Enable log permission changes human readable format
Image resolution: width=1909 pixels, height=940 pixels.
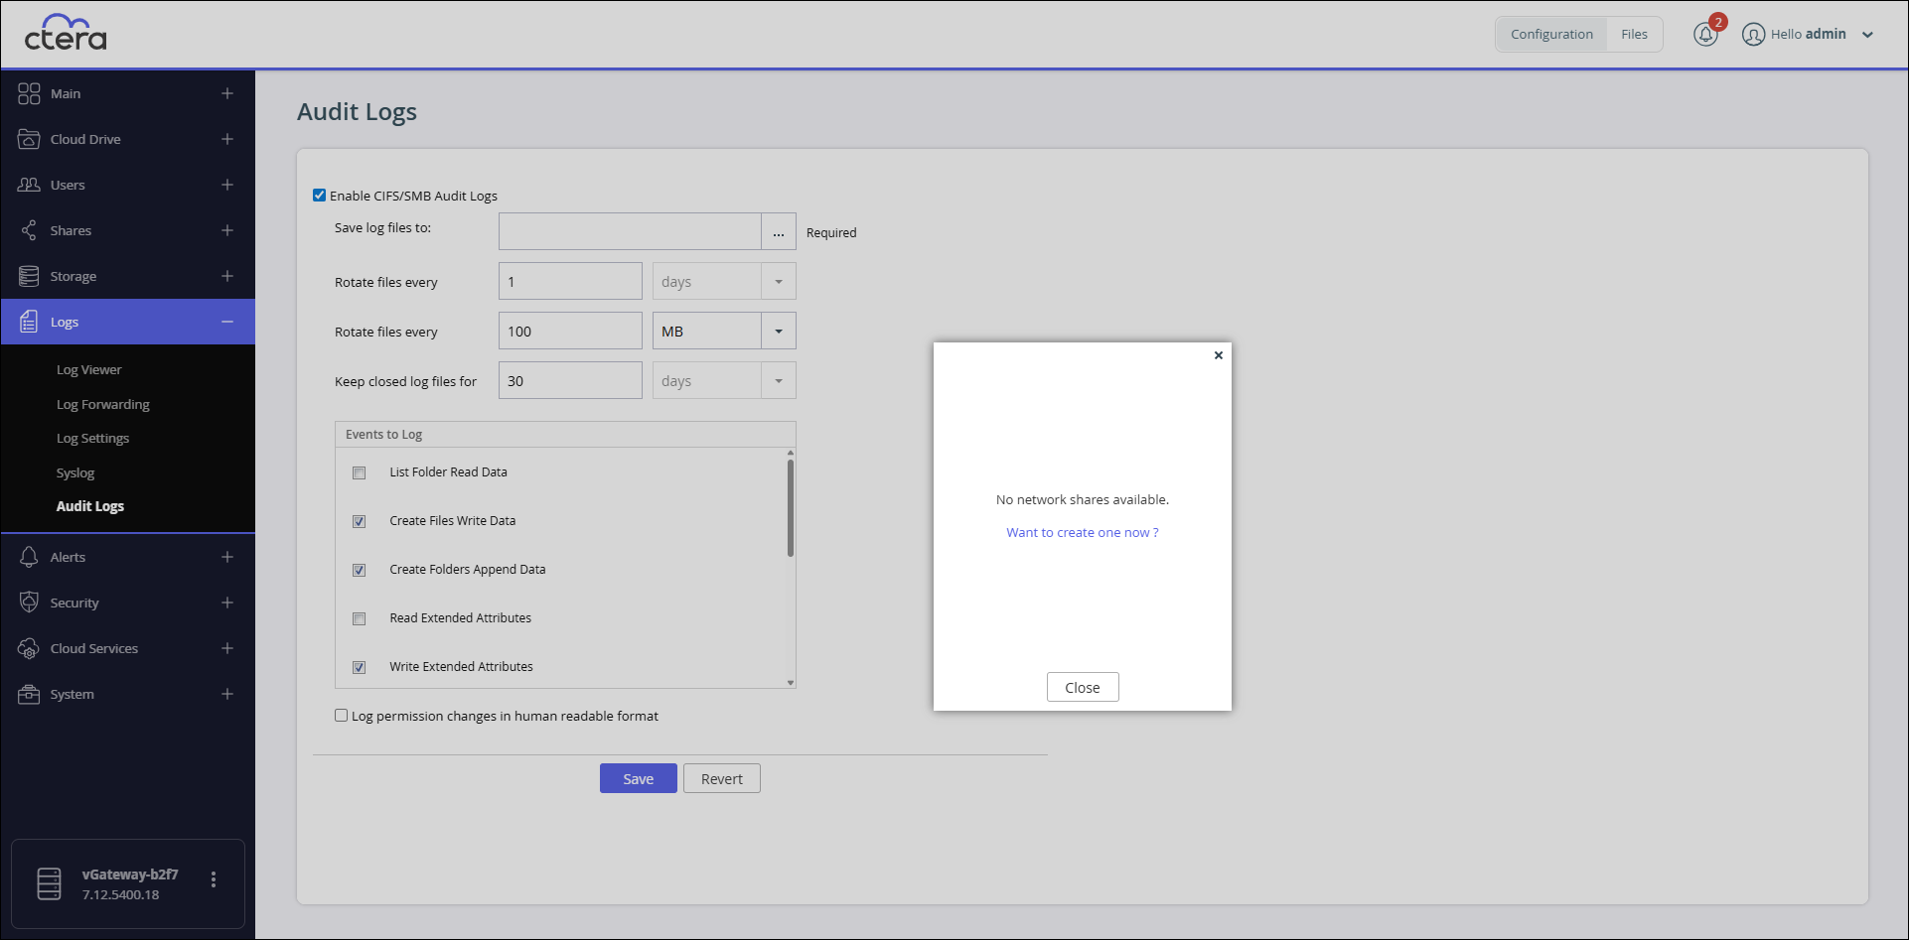coord(342,716)
